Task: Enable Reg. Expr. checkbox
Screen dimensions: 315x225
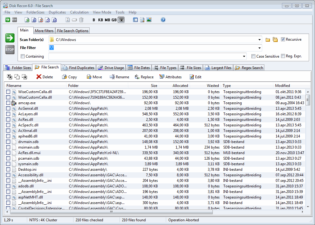Action: click(283, 56)
